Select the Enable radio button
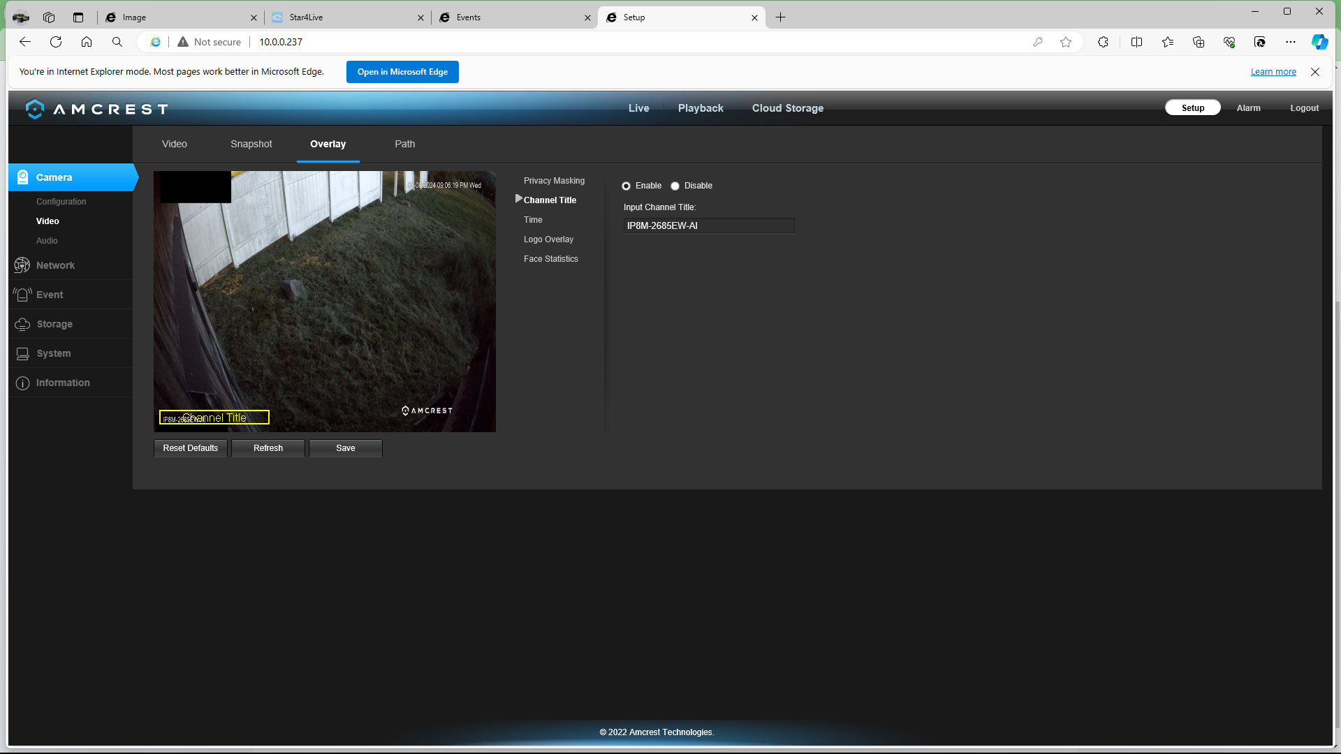Image resolution: width=1341 pixels, height=754 pixels. [x=626, y=186]
